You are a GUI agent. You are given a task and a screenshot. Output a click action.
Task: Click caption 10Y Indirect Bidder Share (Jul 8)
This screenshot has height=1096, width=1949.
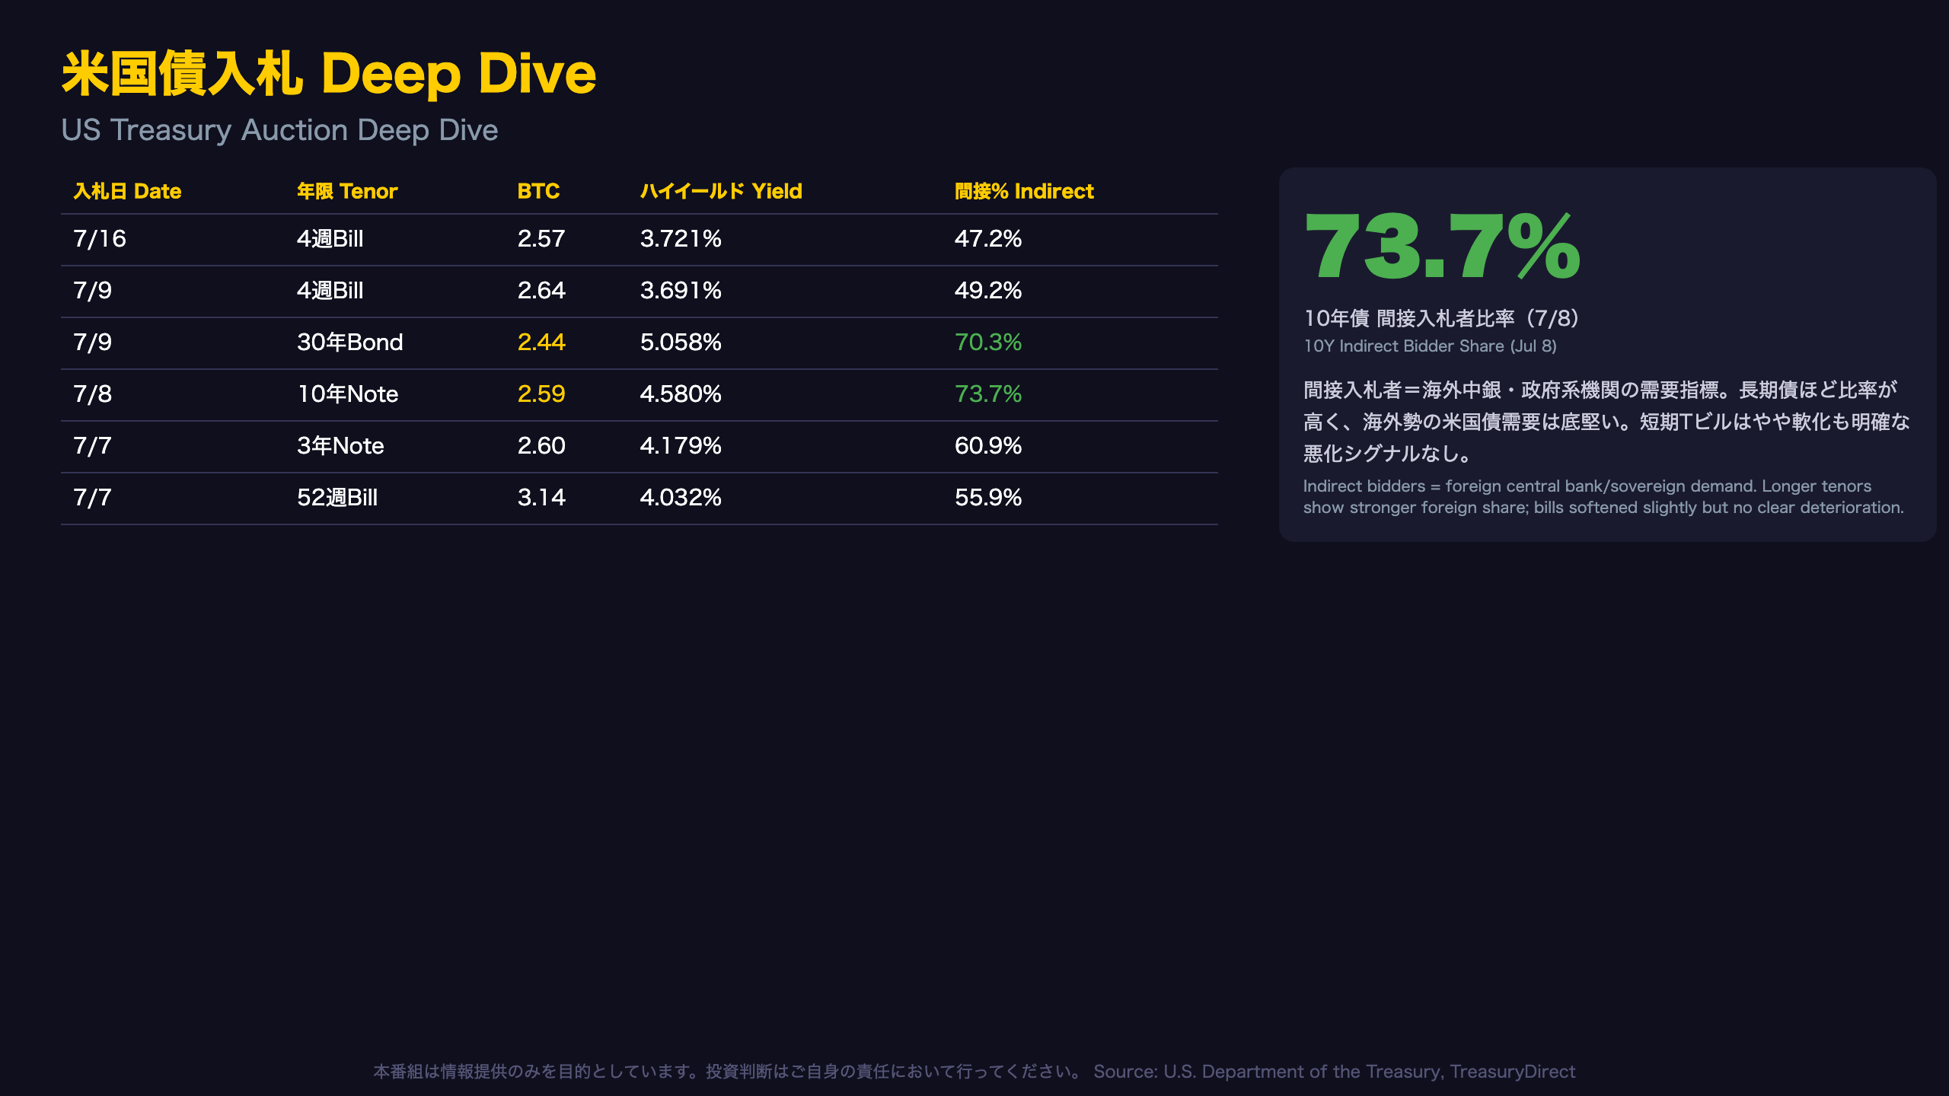1430,346
